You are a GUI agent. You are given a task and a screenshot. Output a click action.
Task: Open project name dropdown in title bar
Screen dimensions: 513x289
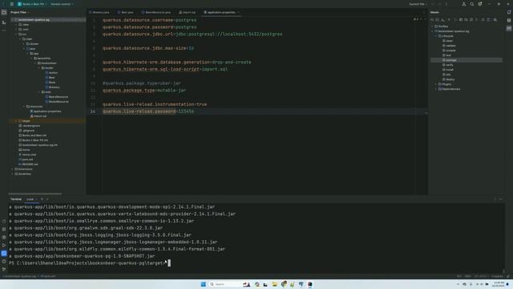point(32,4)
